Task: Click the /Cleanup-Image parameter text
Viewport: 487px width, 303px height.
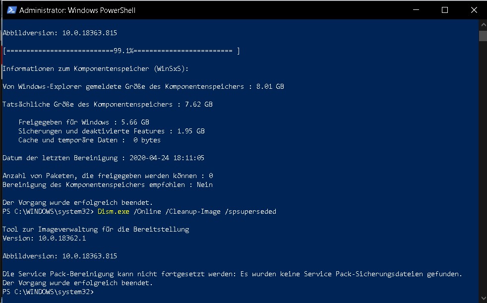Action: click(x=193, y=211)
